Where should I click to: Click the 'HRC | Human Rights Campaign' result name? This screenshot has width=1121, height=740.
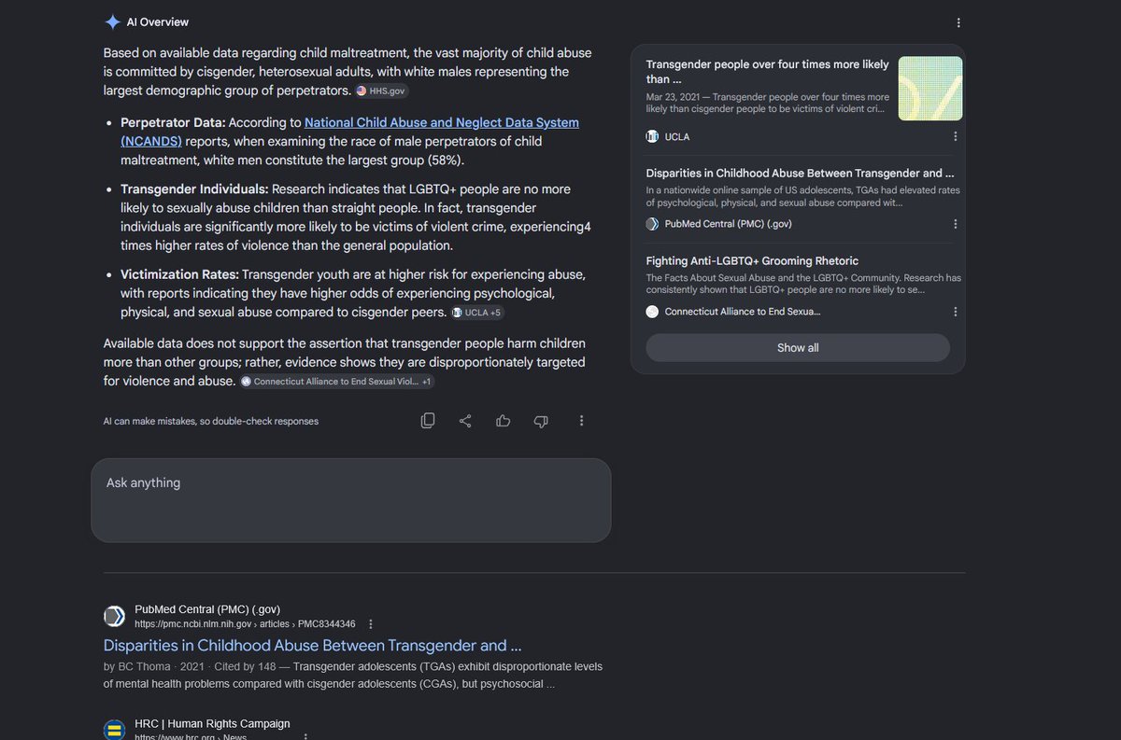(x=212, y=724)
